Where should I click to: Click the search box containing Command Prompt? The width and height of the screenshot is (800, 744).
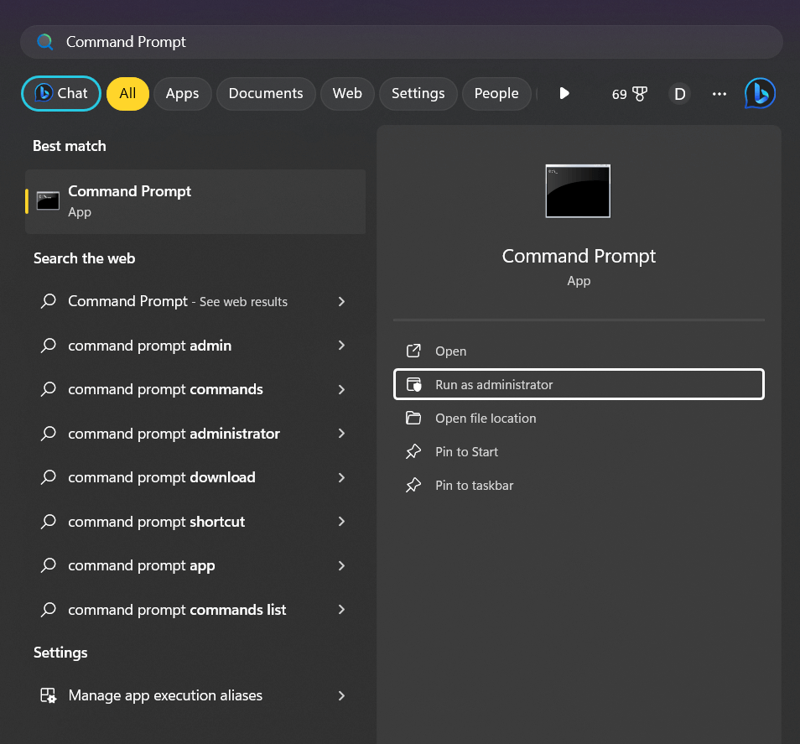[401, 42]
